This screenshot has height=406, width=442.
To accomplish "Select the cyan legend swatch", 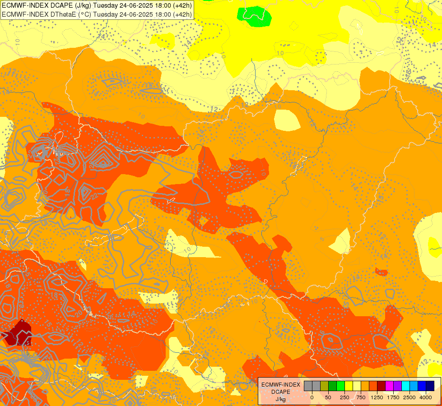I will pos(405,386).
